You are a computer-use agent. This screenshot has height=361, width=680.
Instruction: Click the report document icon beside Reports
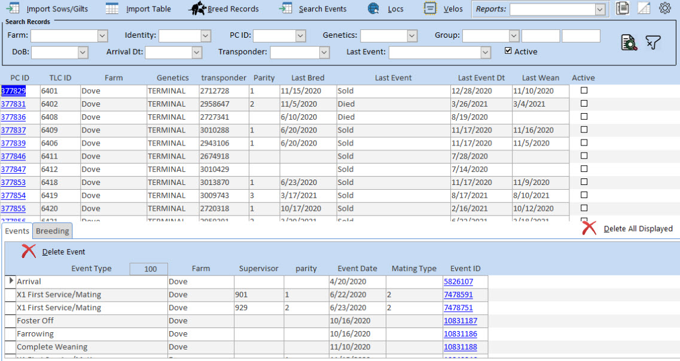coord(623,8)
